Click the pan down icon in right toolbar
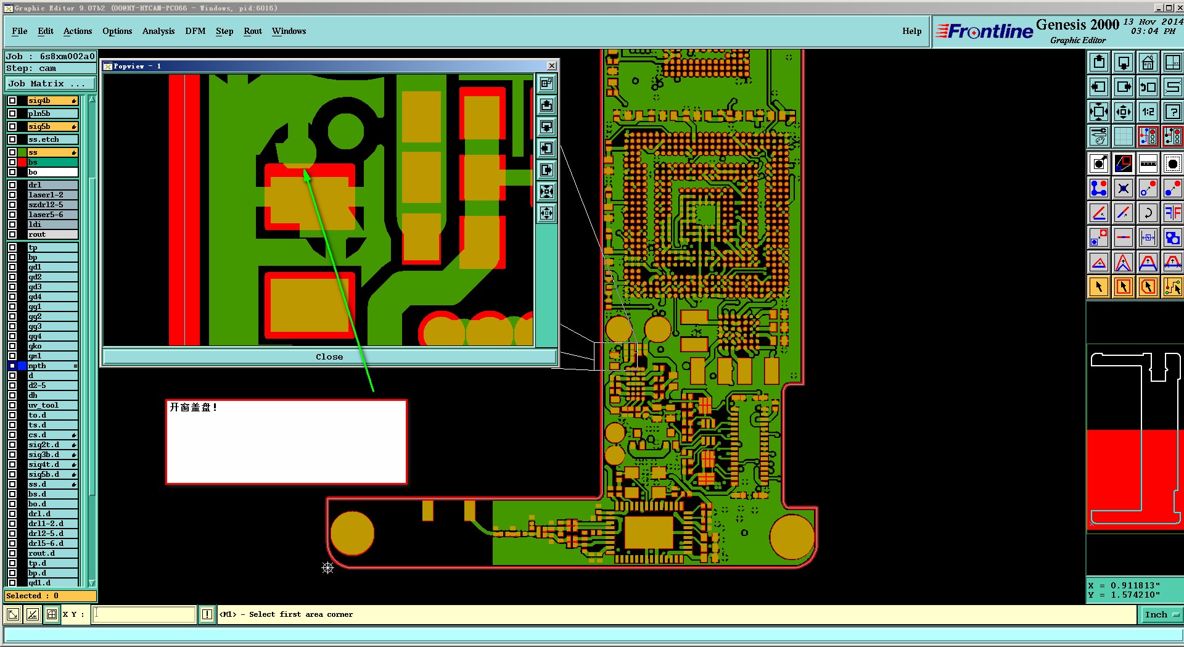The image size is (1184, 647). coord(1124,62)
